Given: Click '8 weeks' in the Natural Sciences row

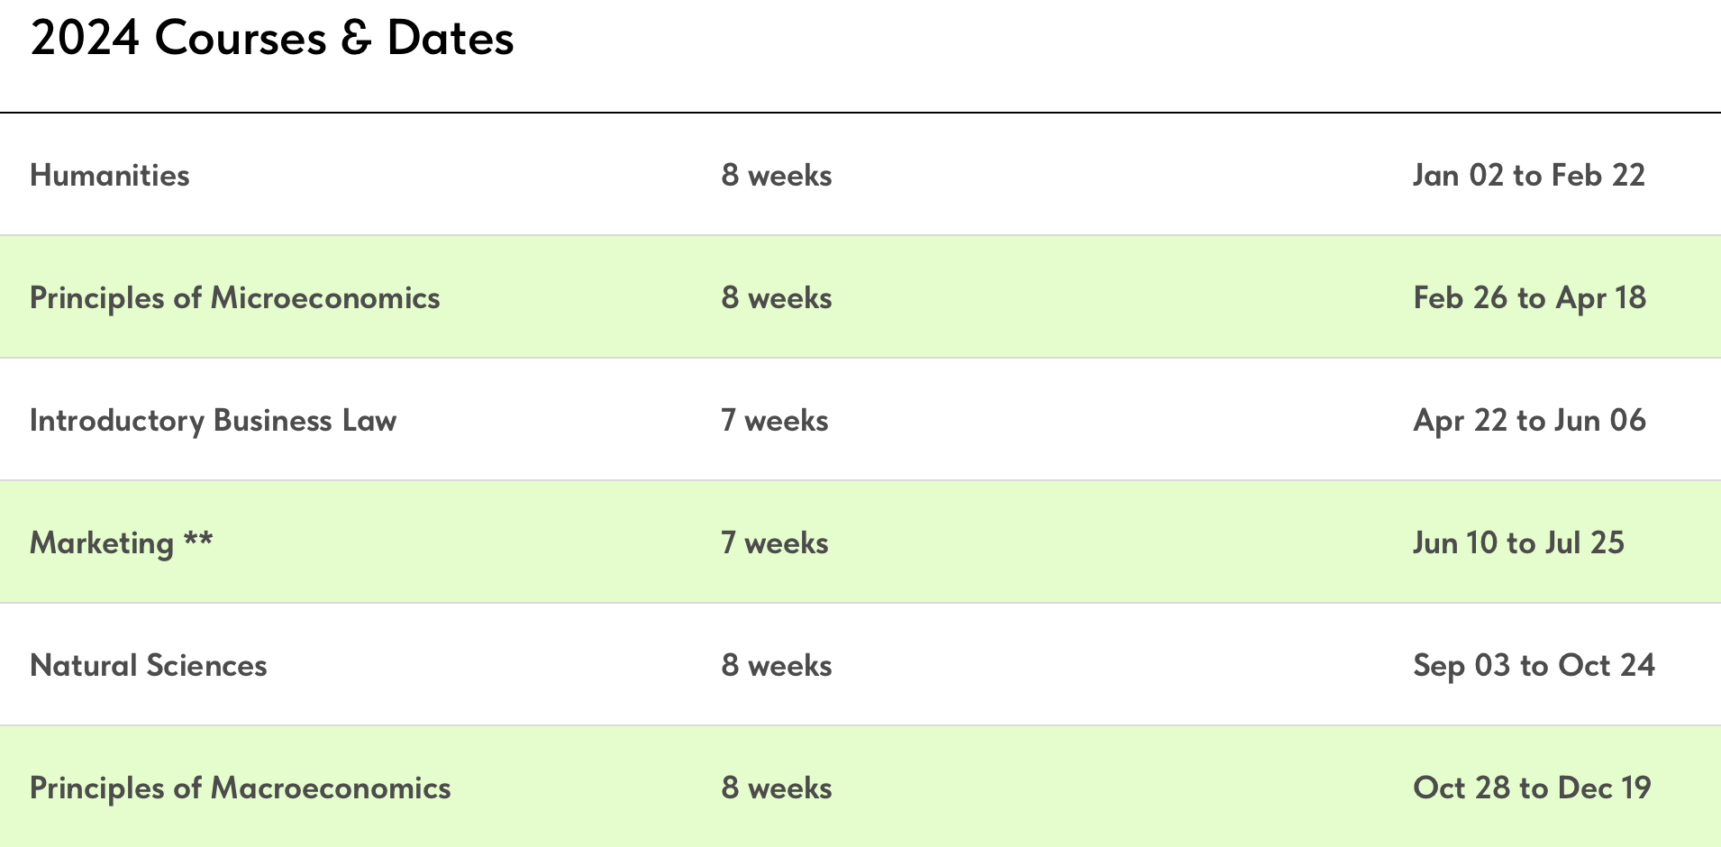Looking at the screenshot, I should click(776, 666).
